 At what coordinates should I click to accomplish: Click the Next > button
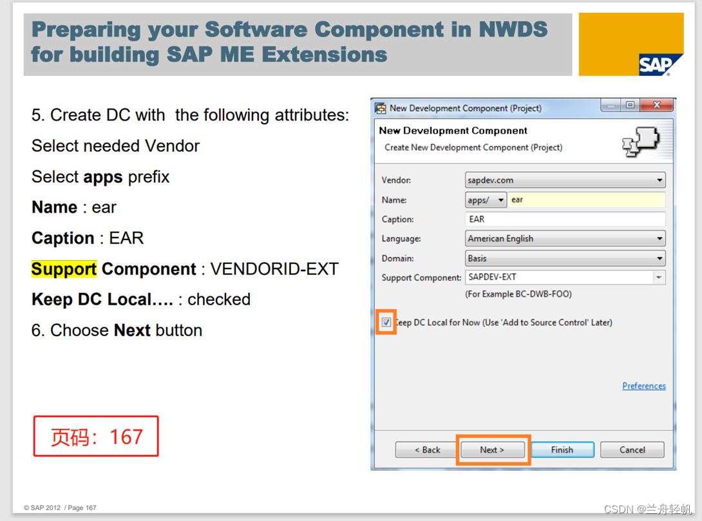(492, 450)
